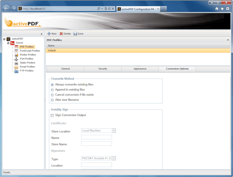Select Always overwrite existing files
Image resolution: width=233 pixels, height=177 pixels.
52,85
